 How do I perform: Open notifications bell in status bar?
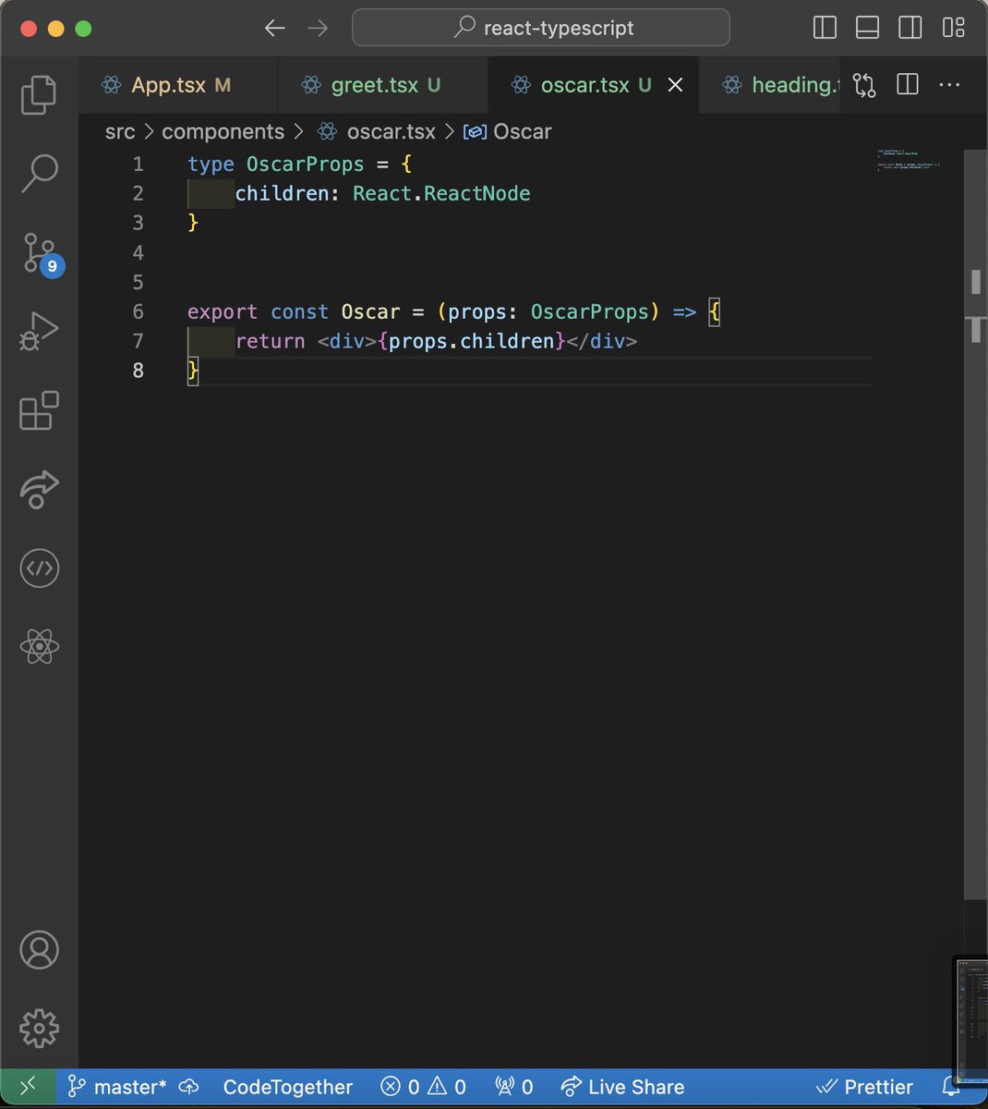tap(948, 1087)
